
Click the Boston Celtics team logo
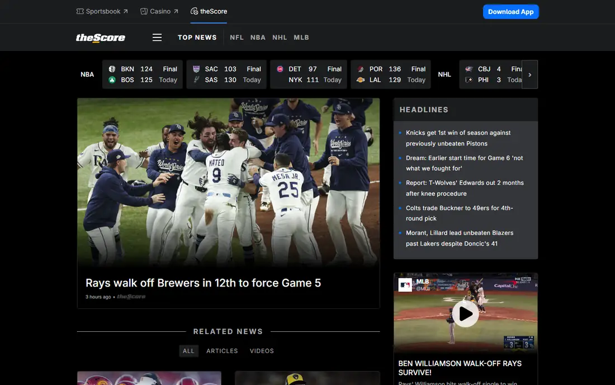[x=112, y=80]
